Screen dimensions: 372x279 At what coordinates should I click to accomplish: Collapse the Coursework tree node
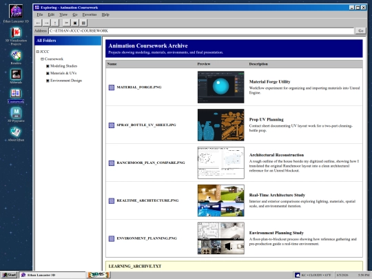pos(42,59)
